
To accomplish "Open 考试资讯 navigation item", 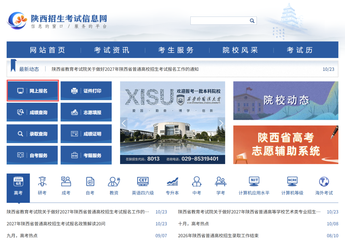I will point(111,50).
